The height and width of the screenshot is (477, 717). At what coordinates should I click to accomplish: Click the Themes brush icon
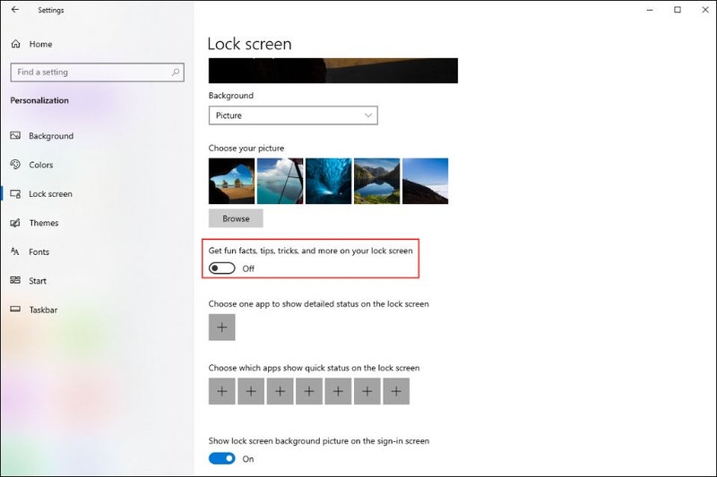[15, 223]
